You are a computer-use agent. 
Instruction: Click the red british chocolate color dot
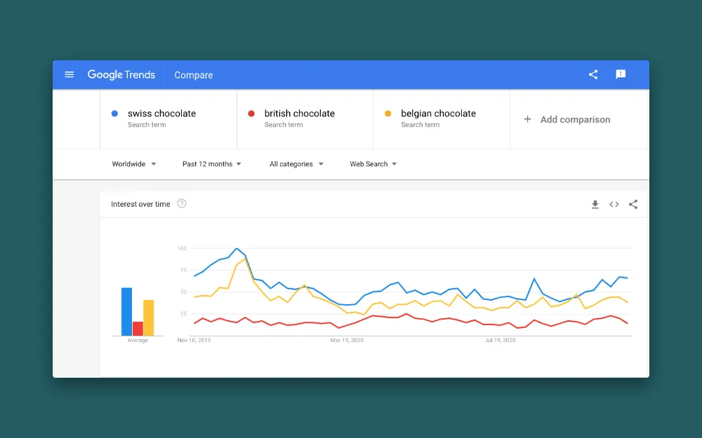[251, 114]
